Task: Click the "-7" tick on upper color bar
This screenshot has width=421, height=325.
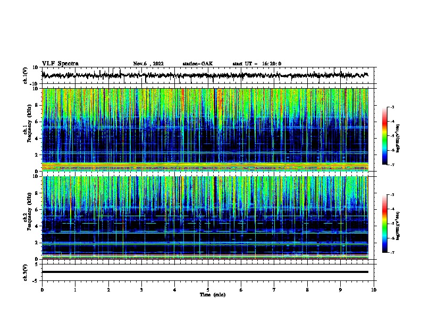Action: (392, 165)
